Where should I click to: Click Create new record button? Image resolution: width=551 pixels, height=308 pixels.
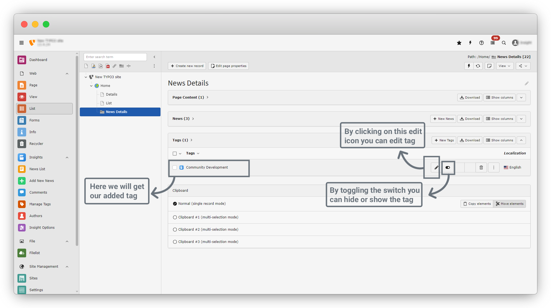[x=187, y=66]
